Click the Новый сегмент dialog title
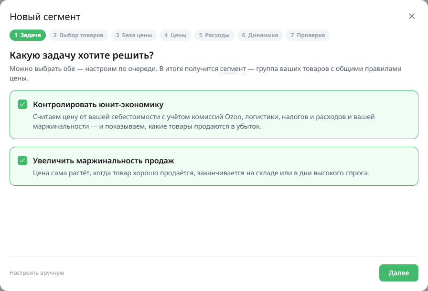The image size is (428, 291). coord(45,17)
